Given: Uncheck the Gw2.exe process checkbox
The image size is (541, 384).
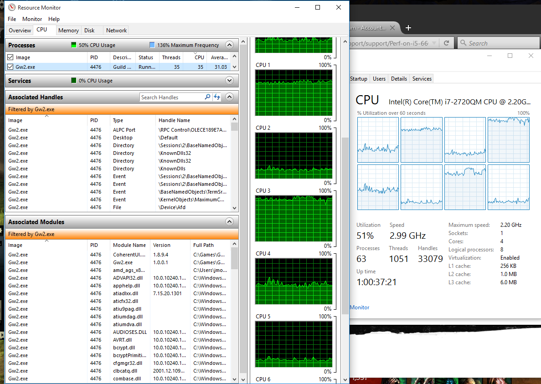Looking at the screenshot, I should coord(10,67).
